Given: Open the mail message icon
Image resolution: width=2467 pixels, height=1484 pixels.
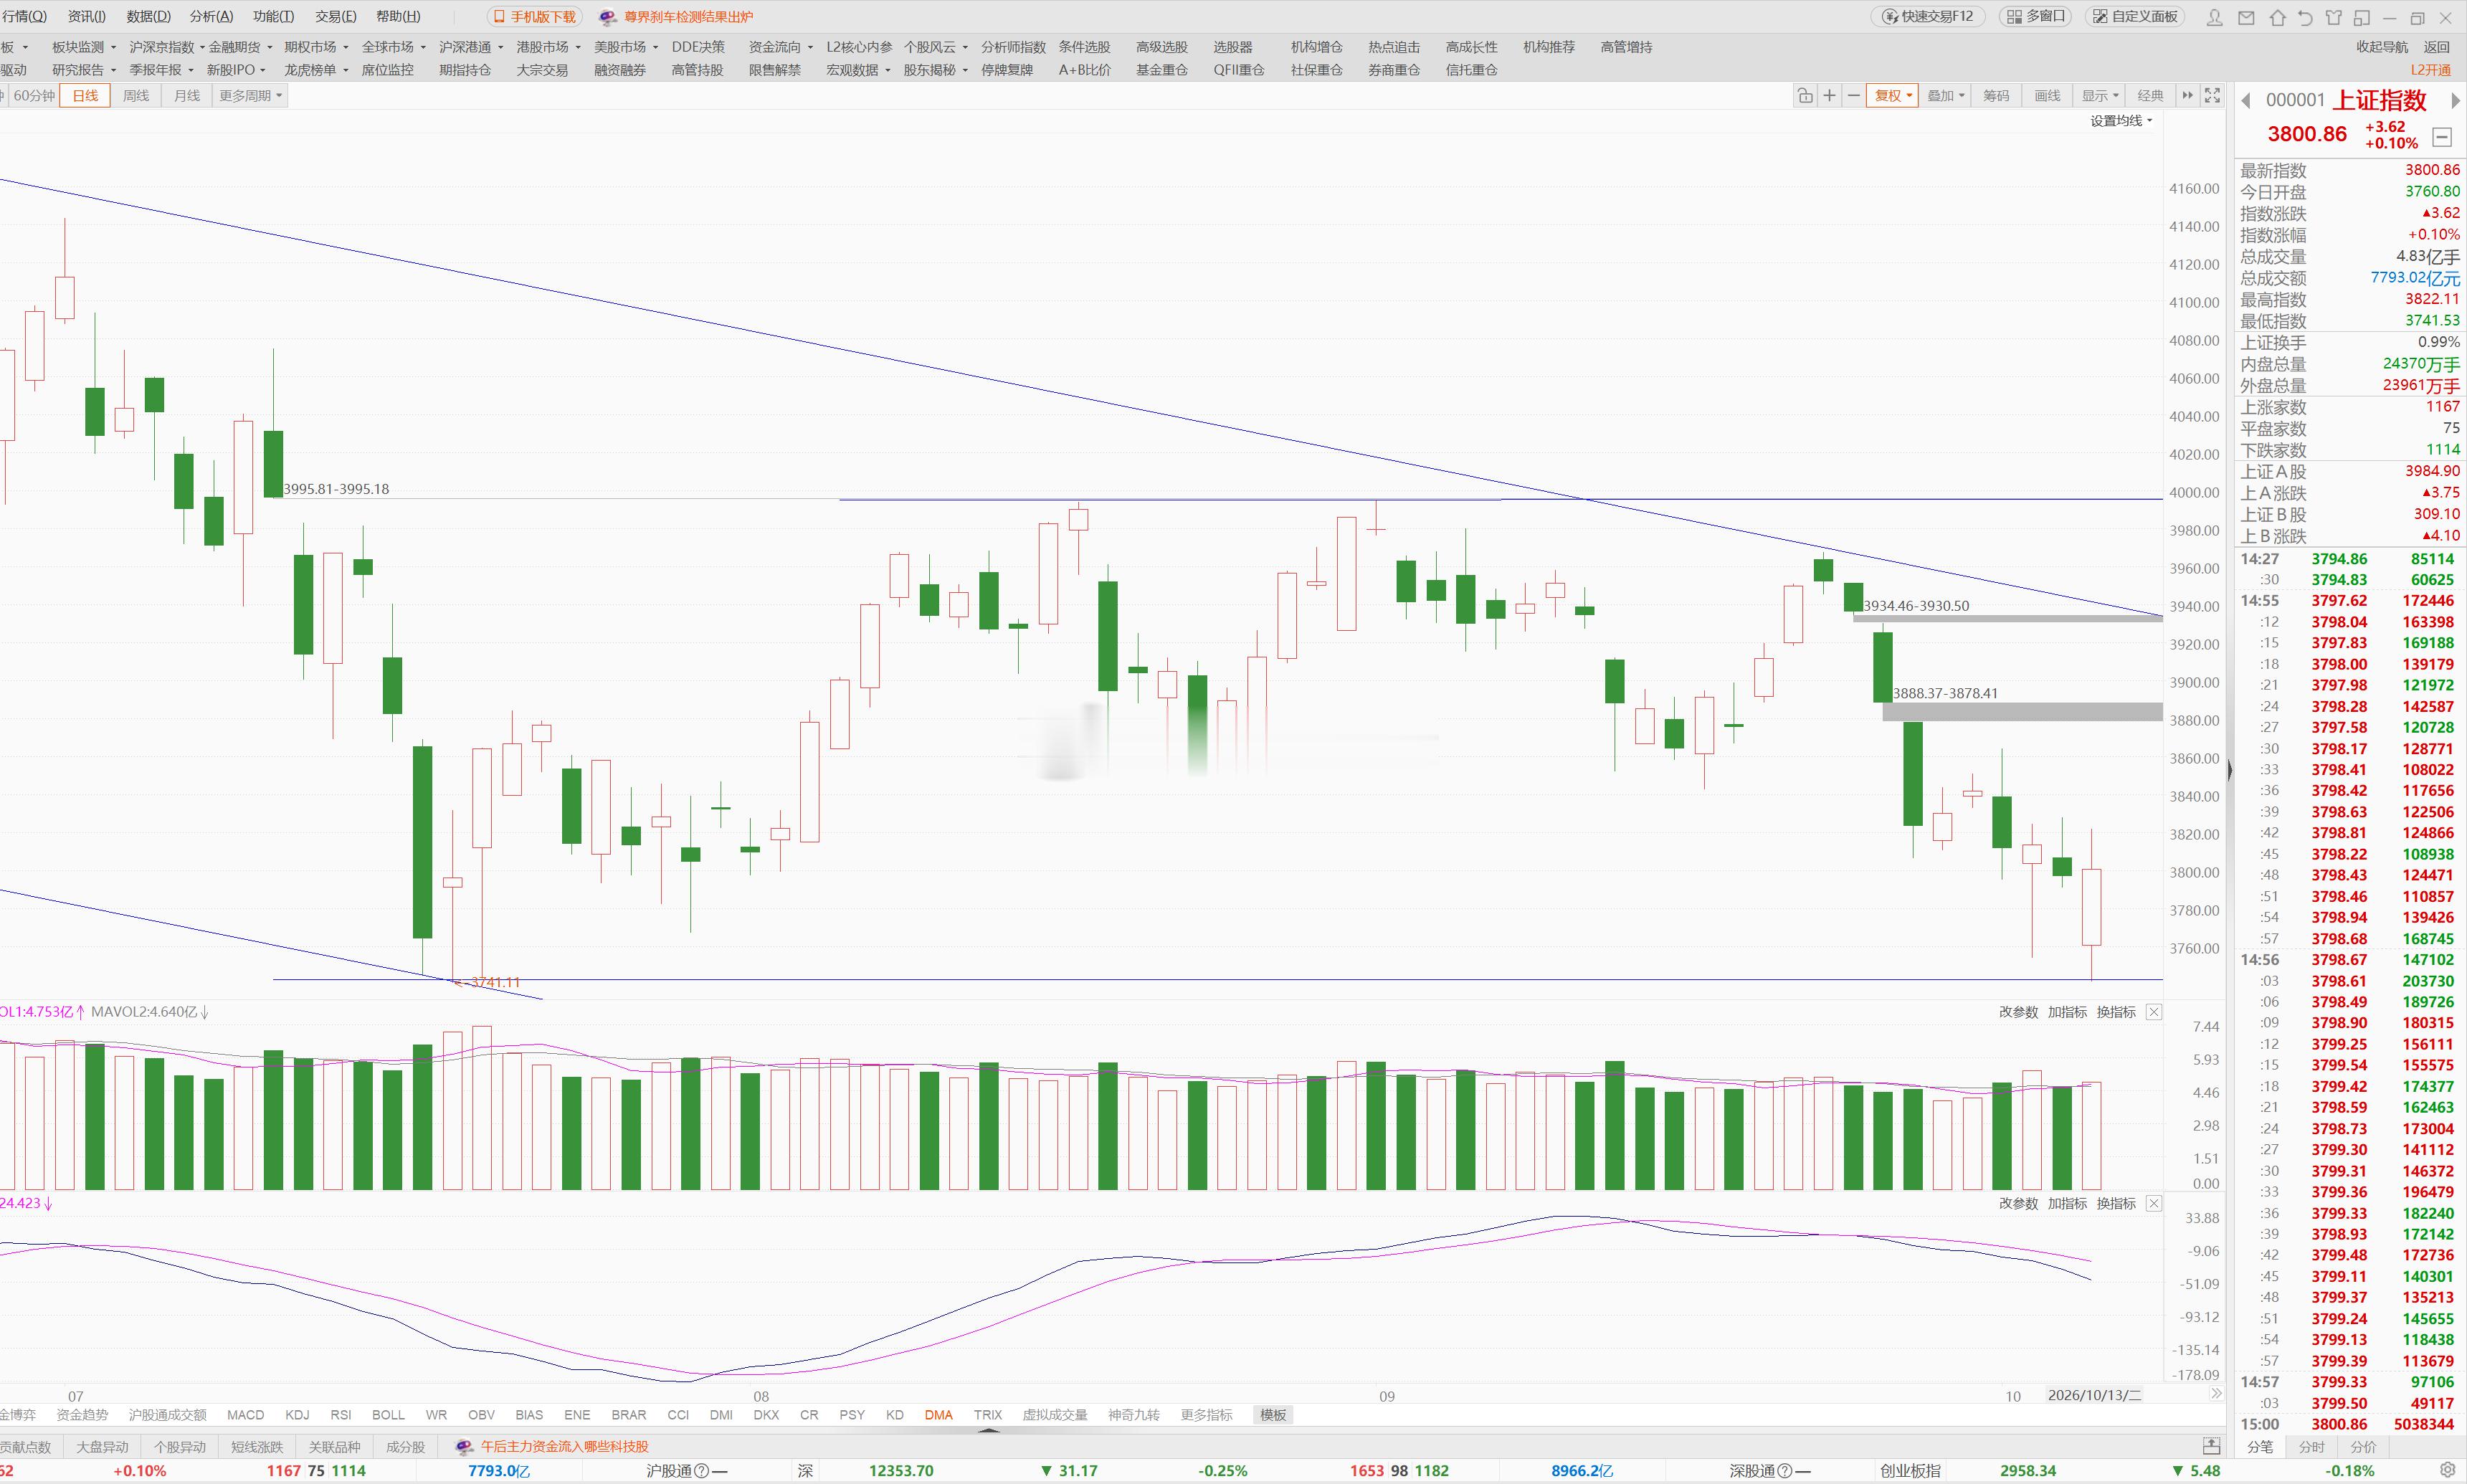Looking at the screenshot, I should click(2246, 17).
